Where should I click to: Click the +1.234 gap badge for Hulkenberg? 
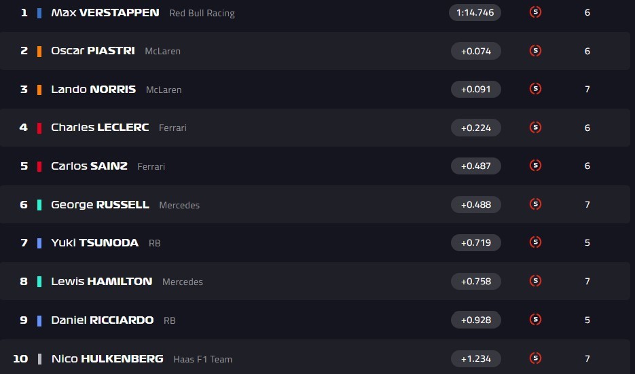point(475,358)
